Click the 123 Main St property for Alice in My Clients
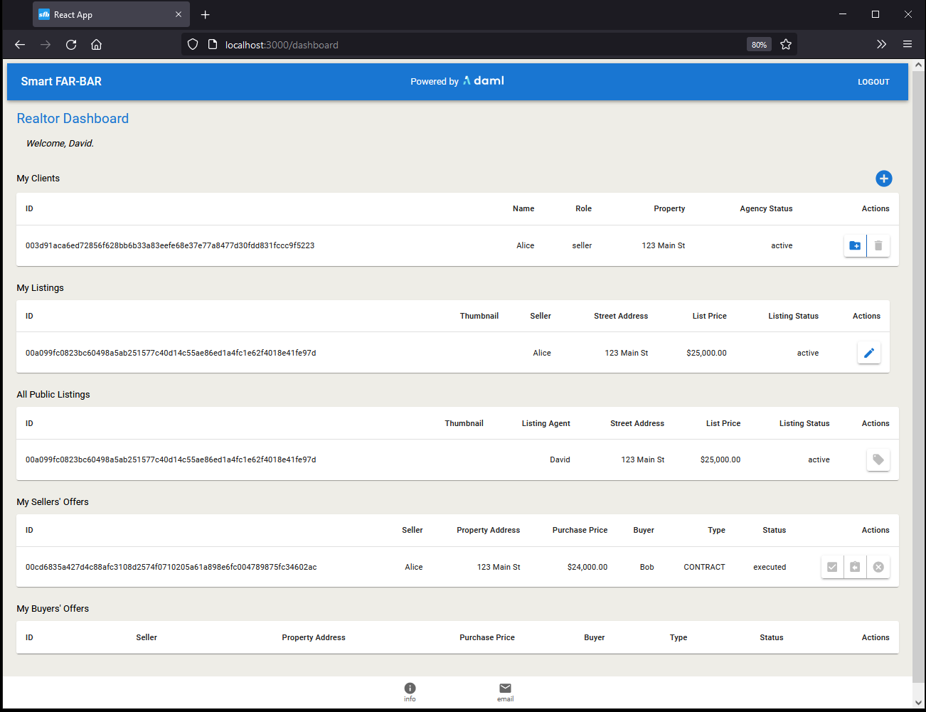The image size is (926, 712). tap(664, 245)
